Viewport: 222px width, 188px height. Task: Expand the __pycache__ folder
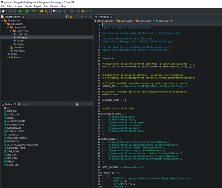pos(11,31)
